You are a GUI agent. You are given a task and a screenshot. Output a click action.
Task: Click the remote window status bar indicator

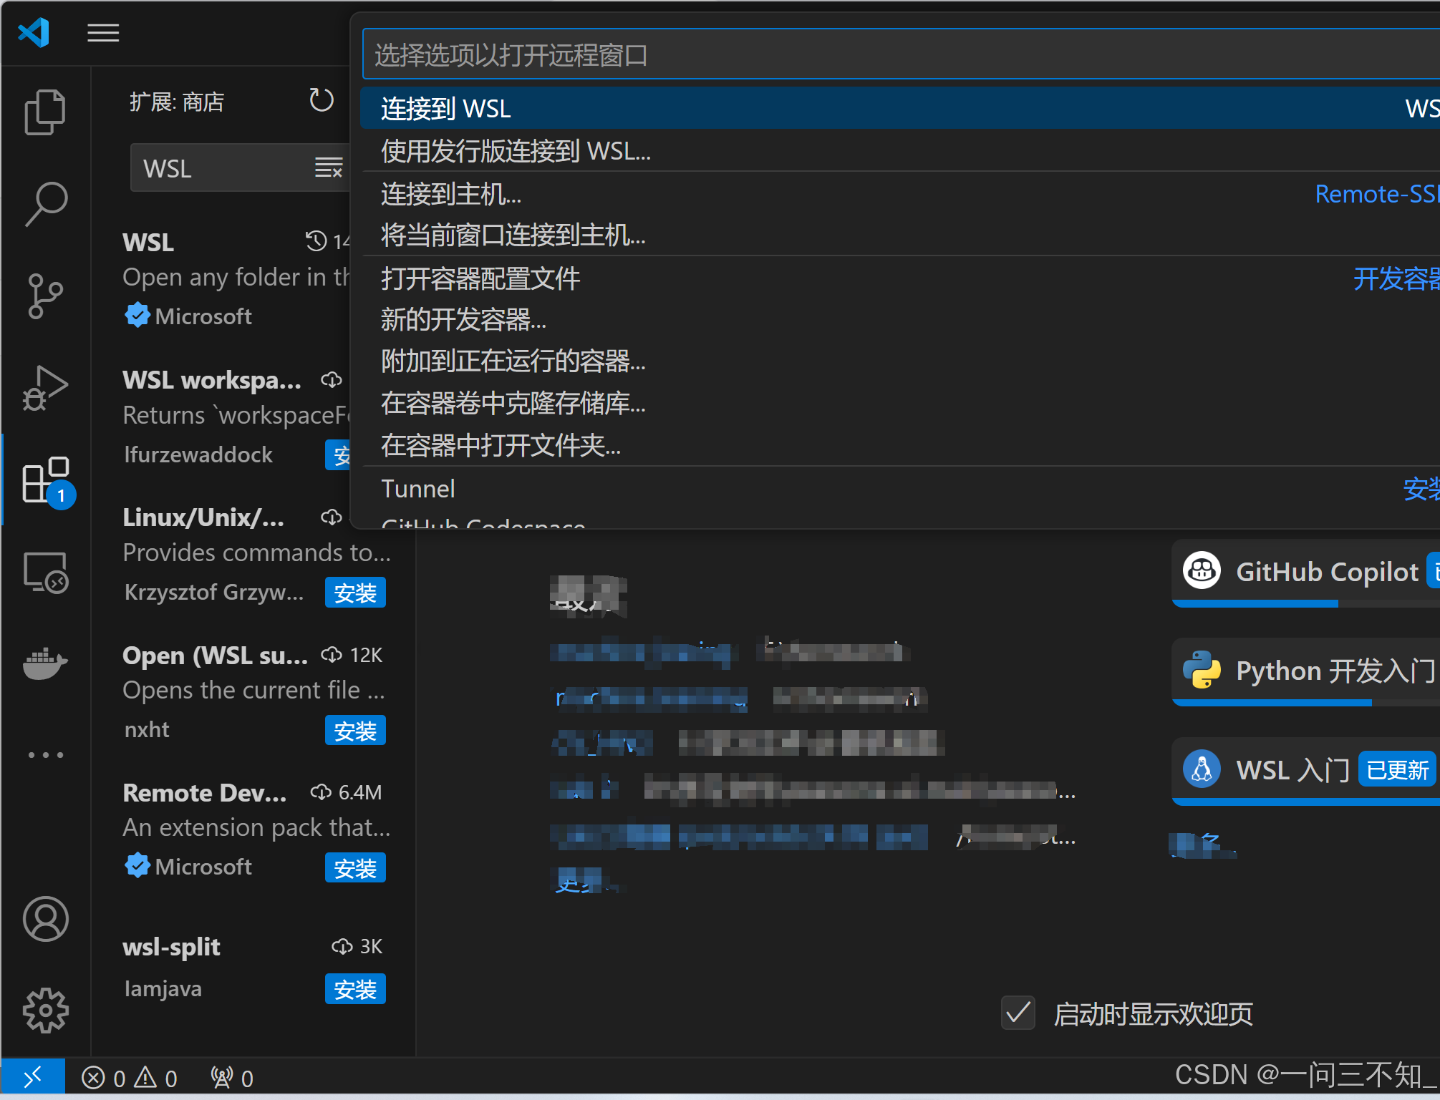tap(33, 1076)
